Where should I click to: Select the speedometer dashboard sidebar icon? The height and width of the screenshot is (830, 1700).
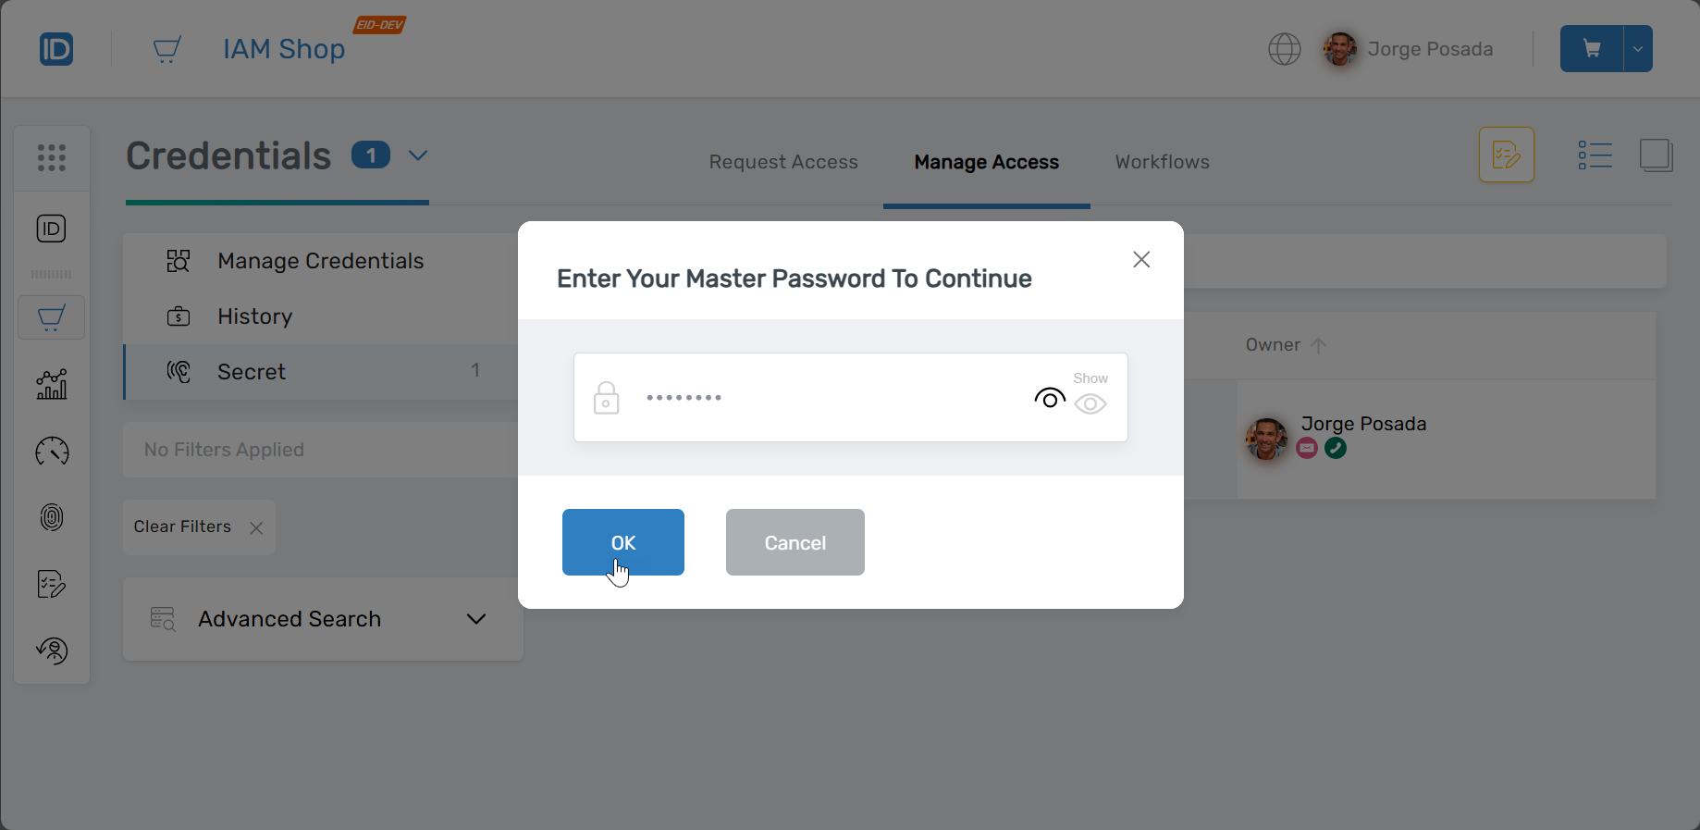pos(51,452)
